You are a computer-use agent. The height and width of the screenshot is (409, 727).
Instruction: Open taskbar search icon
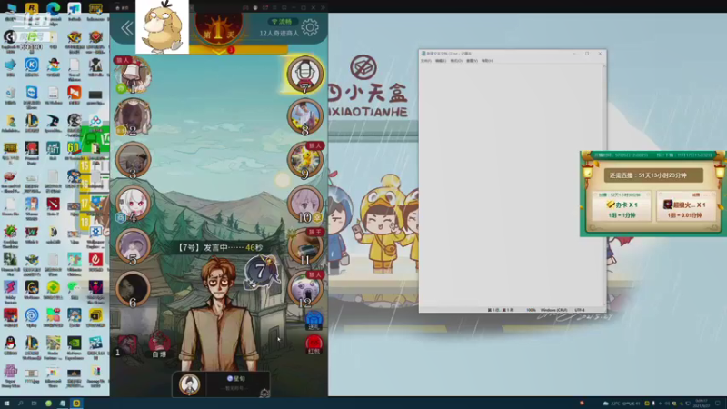click(20, 404)
